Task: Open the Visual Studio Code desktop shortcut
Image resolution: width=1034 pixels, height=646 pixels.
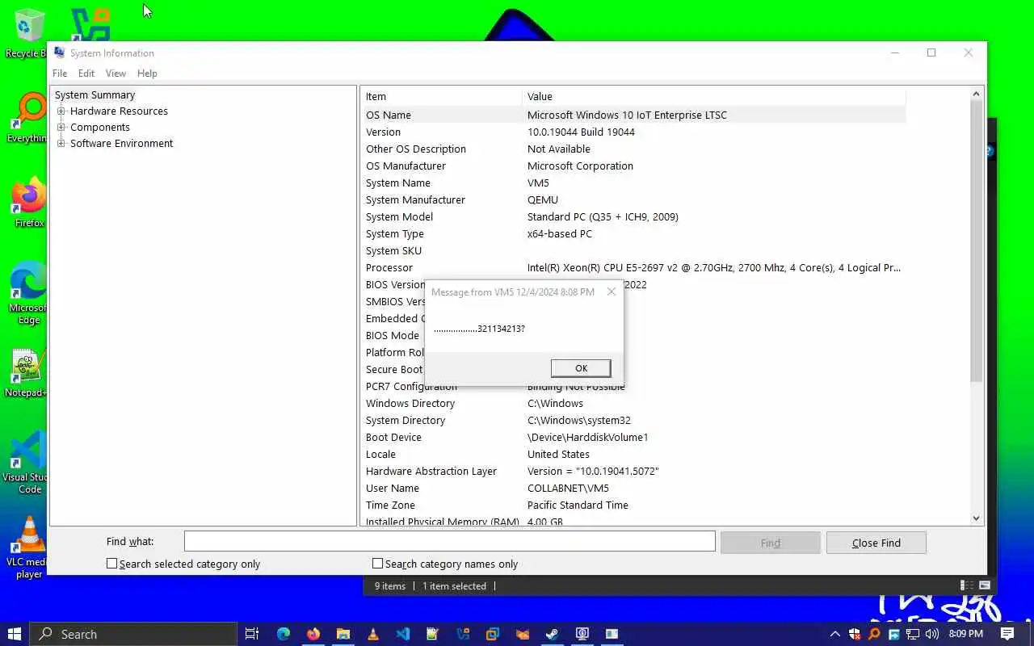Action: pos(27,463)
